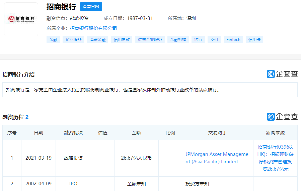Click the China Merchants Bank logo thumbnail
This screenshot has width=301, height=196.
pos(21,19)
